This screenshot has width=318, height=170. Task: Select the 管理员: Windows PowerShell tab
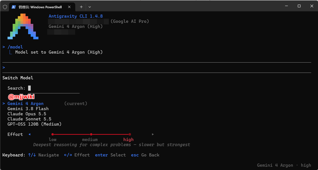(42, 7)
